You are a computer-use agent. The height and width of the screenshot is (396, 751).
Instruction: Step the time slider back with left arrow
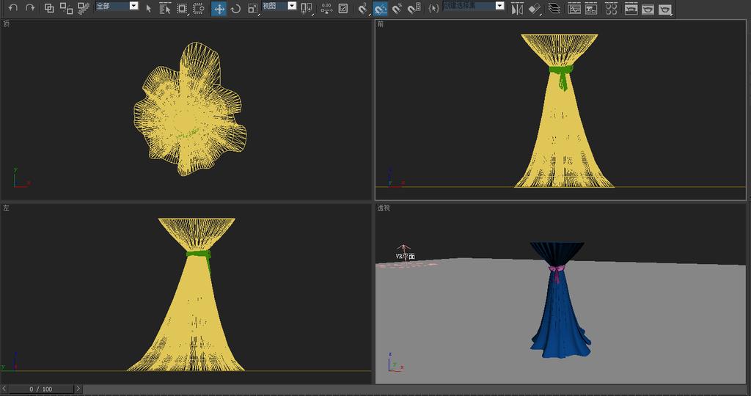pyautogui.click(x=4, y=389)
